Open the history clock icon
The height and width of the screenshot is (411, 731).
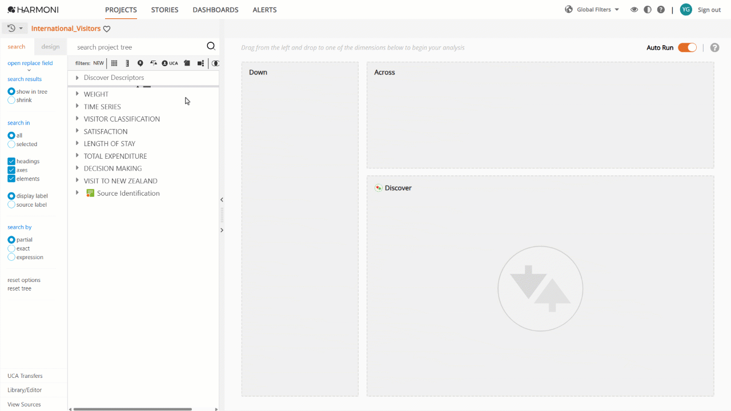coord(11,28)
